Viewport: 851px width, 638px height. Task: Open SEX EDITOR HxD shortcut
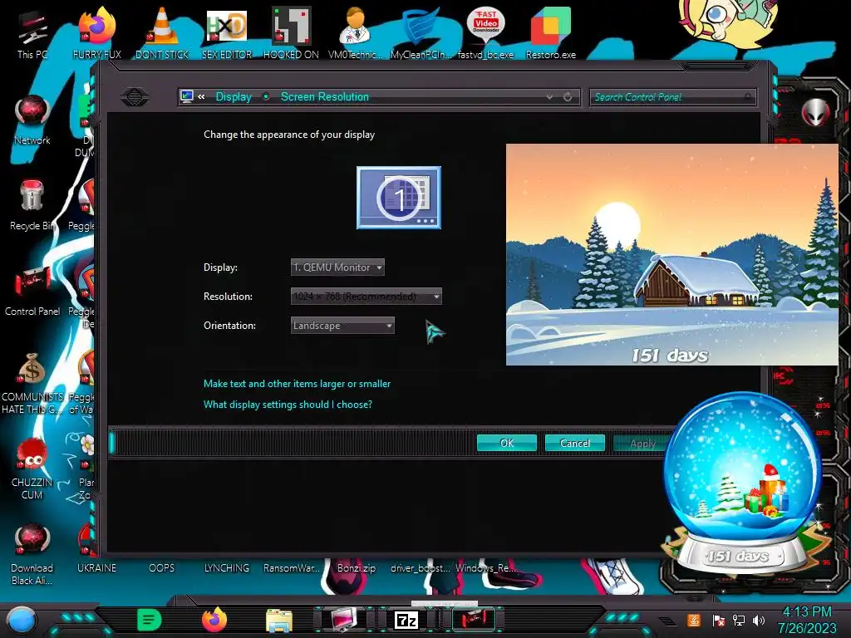(x=227, y=33)
